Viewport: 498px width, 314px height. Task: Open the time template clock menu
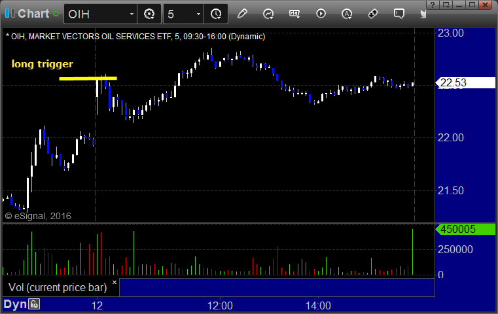coord(216,14)
